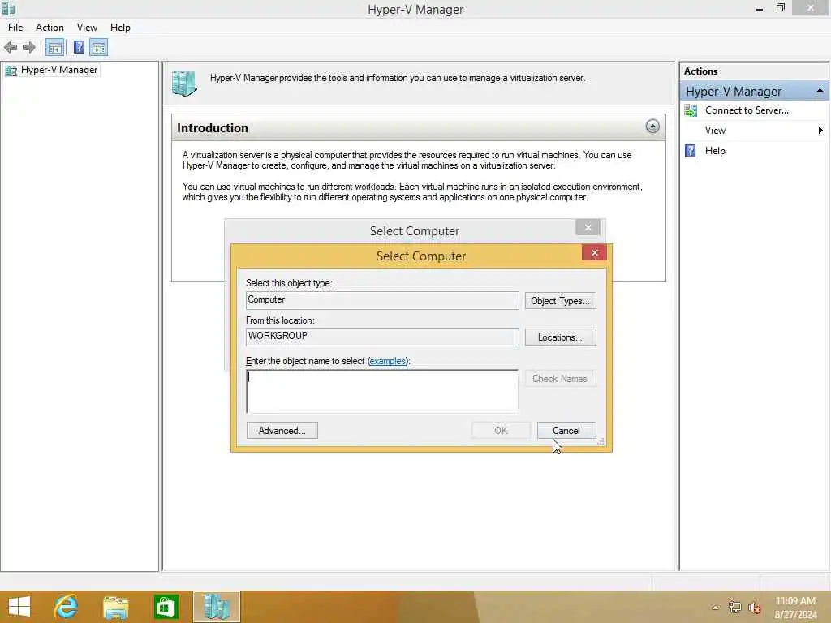This screenshot has width=831, height=623.
Task: Close the background Select Computer dialog
Action: pos(588,227)
